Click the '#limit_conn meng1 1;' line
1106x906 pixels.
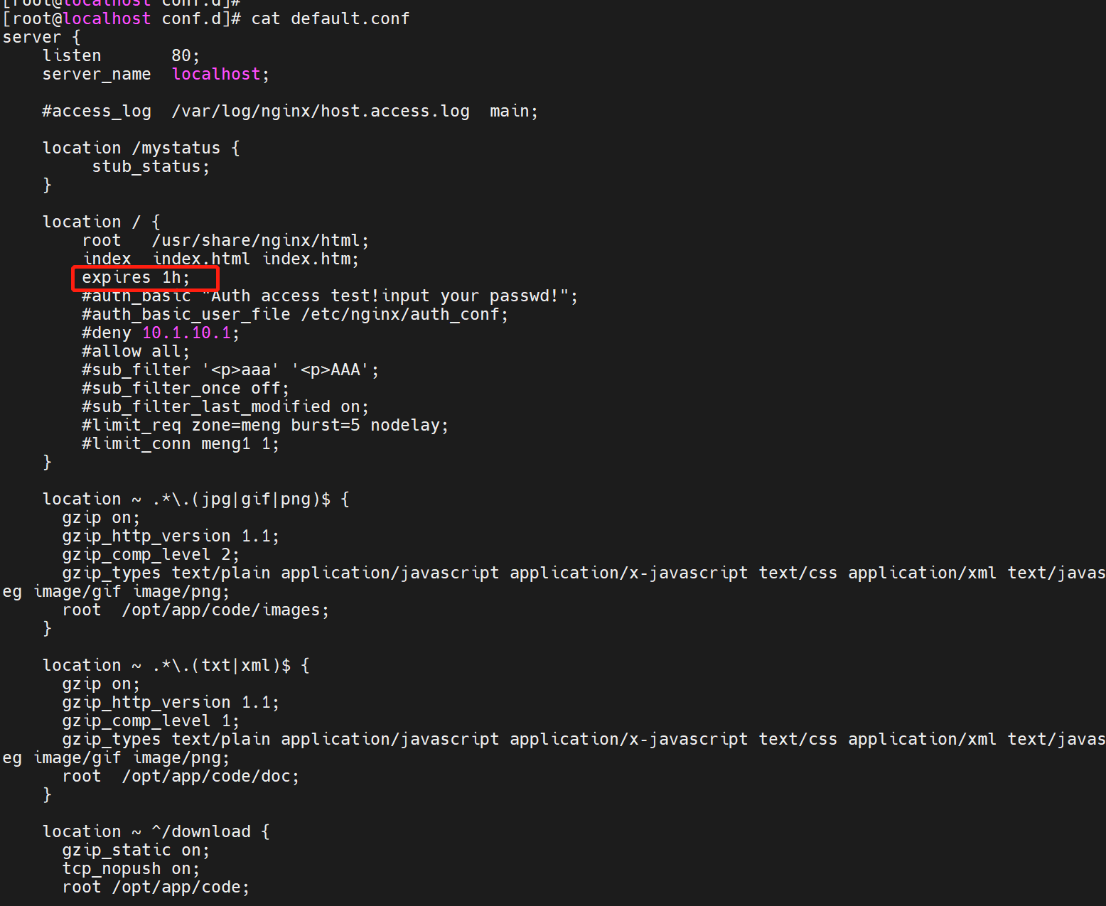click(x=181, y=443)
